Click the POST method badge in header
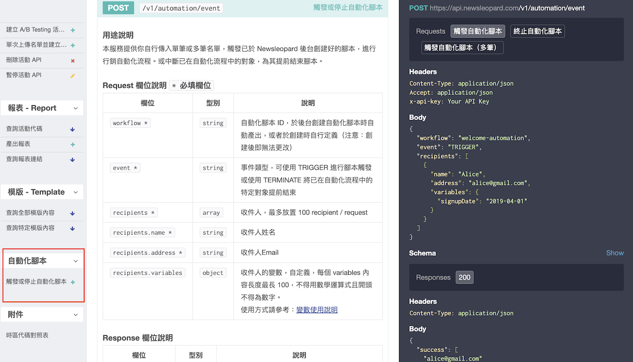This screenshot has width=633, height=362. [x=118, y=8]
